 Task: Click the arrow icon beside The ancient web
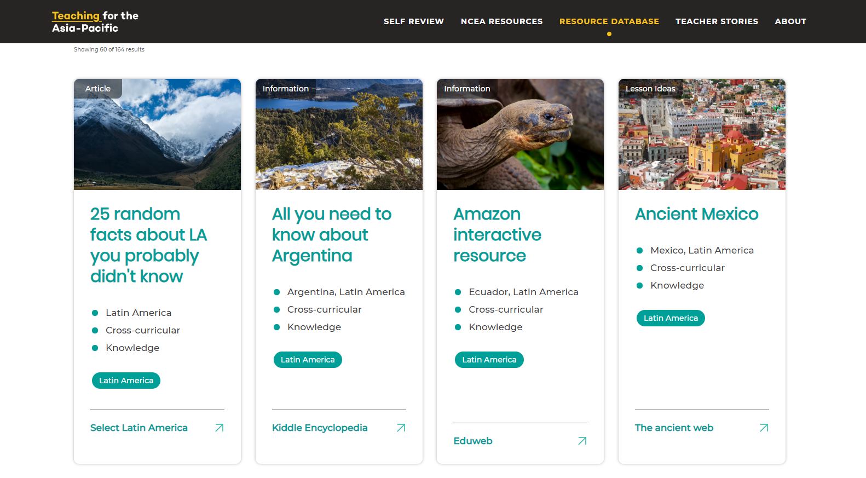pyautogui.click(x=764, y=428)
